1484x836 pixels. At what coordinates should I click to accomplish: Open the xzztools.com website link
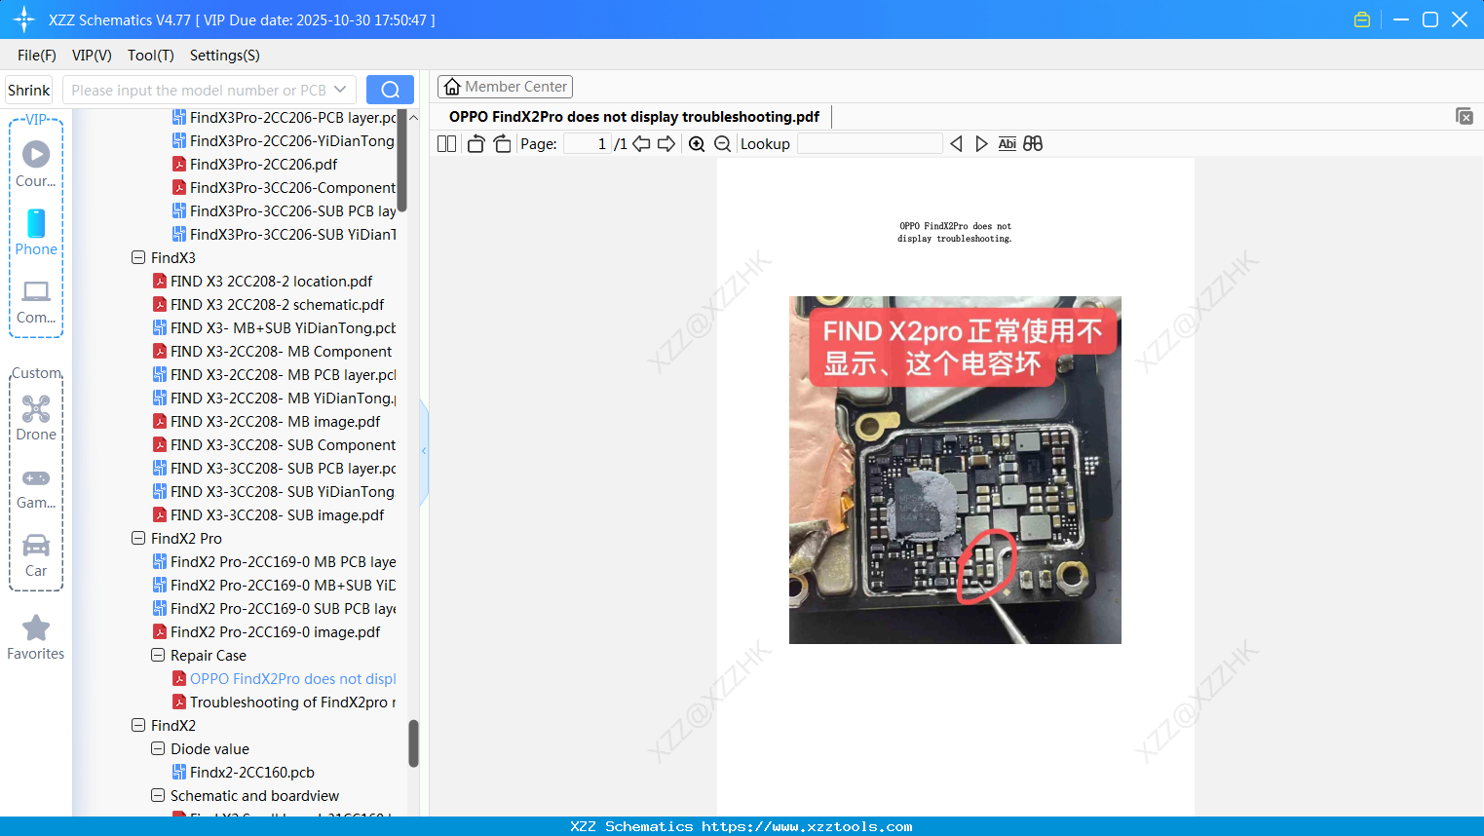click(807, 827)
